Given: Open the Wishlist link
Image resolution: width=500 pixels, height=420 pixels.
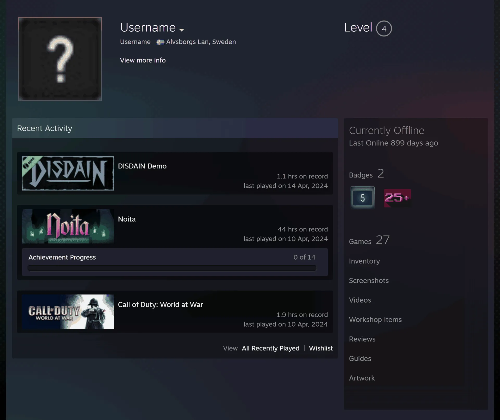Looking at the screenshot, I should point(321,348).
